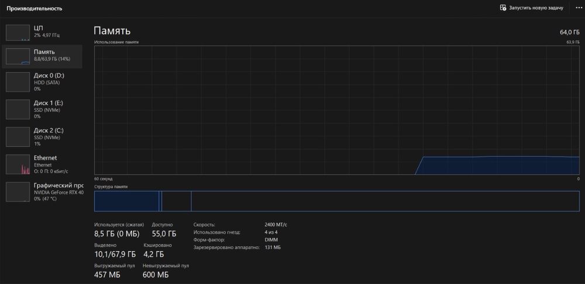This screenshot has height=284, width=585.
Task: Select the CPU (ЦП) mini graph thumbnail
Action: tap(18, 33)
